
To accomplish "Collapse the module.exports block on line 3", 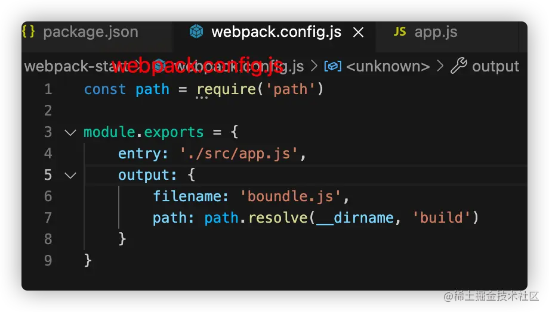I will coord(70,133).
